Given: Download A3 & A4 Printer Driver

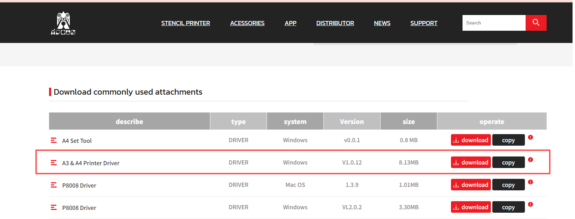Looking at the screenshot, I should click(x=471, y=162).
